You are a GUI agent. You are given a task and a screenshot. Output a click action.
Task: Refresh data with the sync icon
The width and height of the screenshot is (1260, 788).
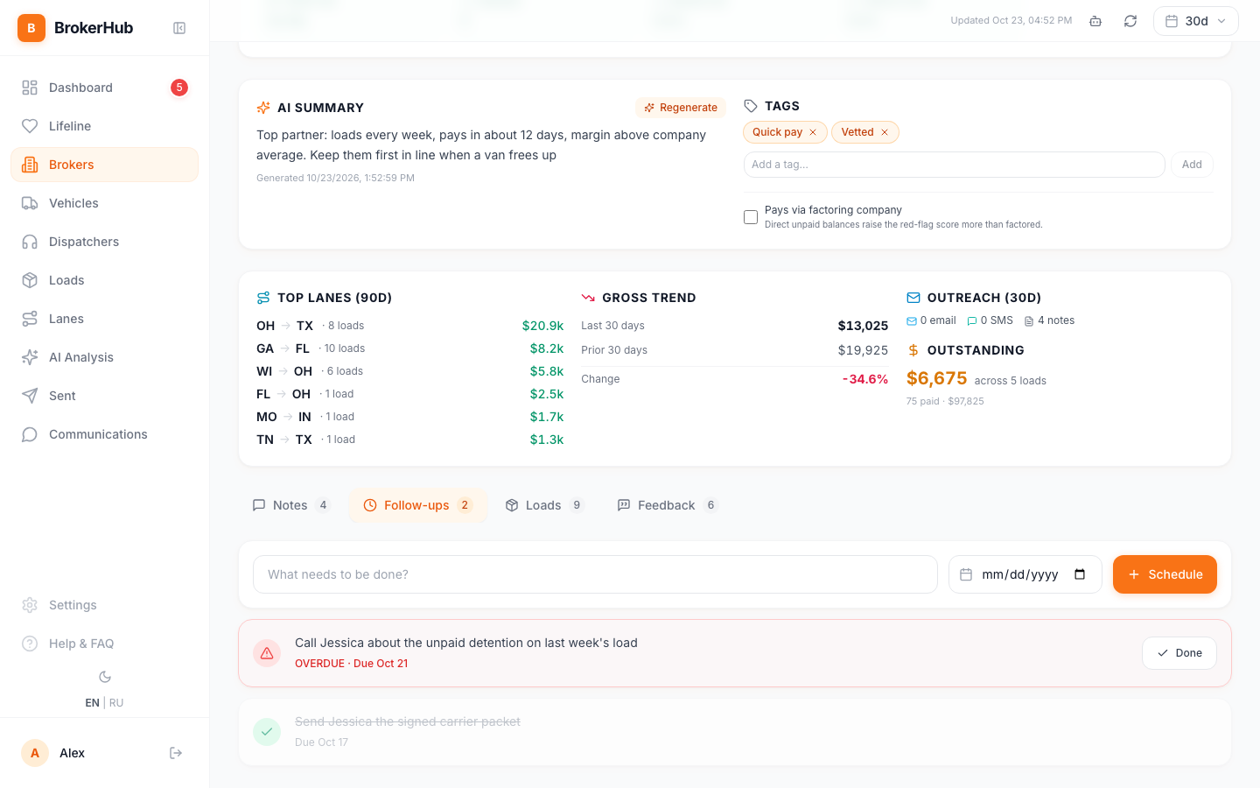(x=1130, y=21)
